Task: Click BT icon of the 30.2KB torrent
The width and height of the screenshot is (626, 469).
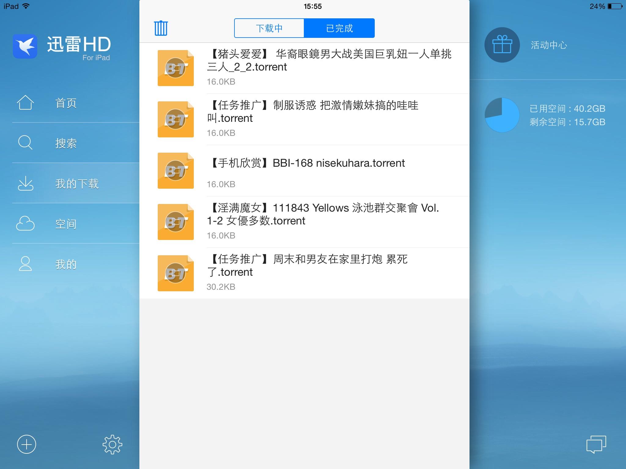Action: [x=175, y=273]
